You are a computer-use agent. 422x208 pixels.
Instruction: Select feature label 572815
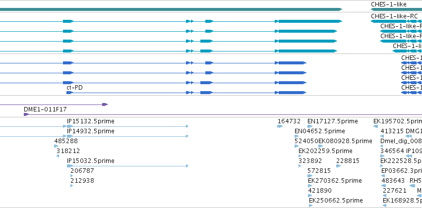tap(319, 171)
